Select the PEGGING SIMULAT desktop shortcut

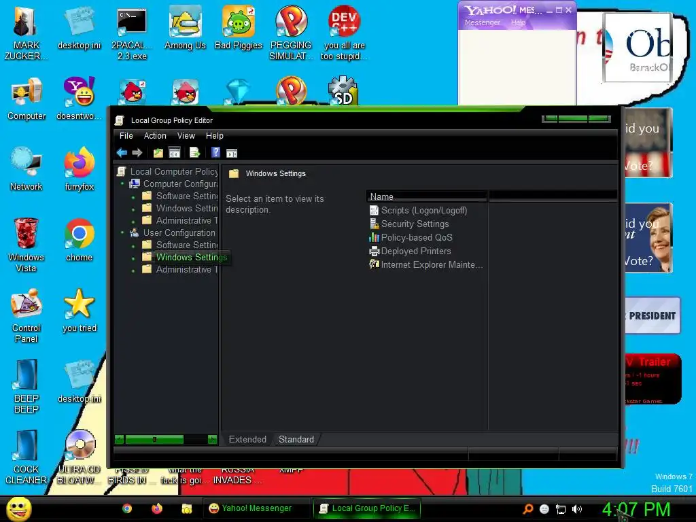click(x=291, y=34)
